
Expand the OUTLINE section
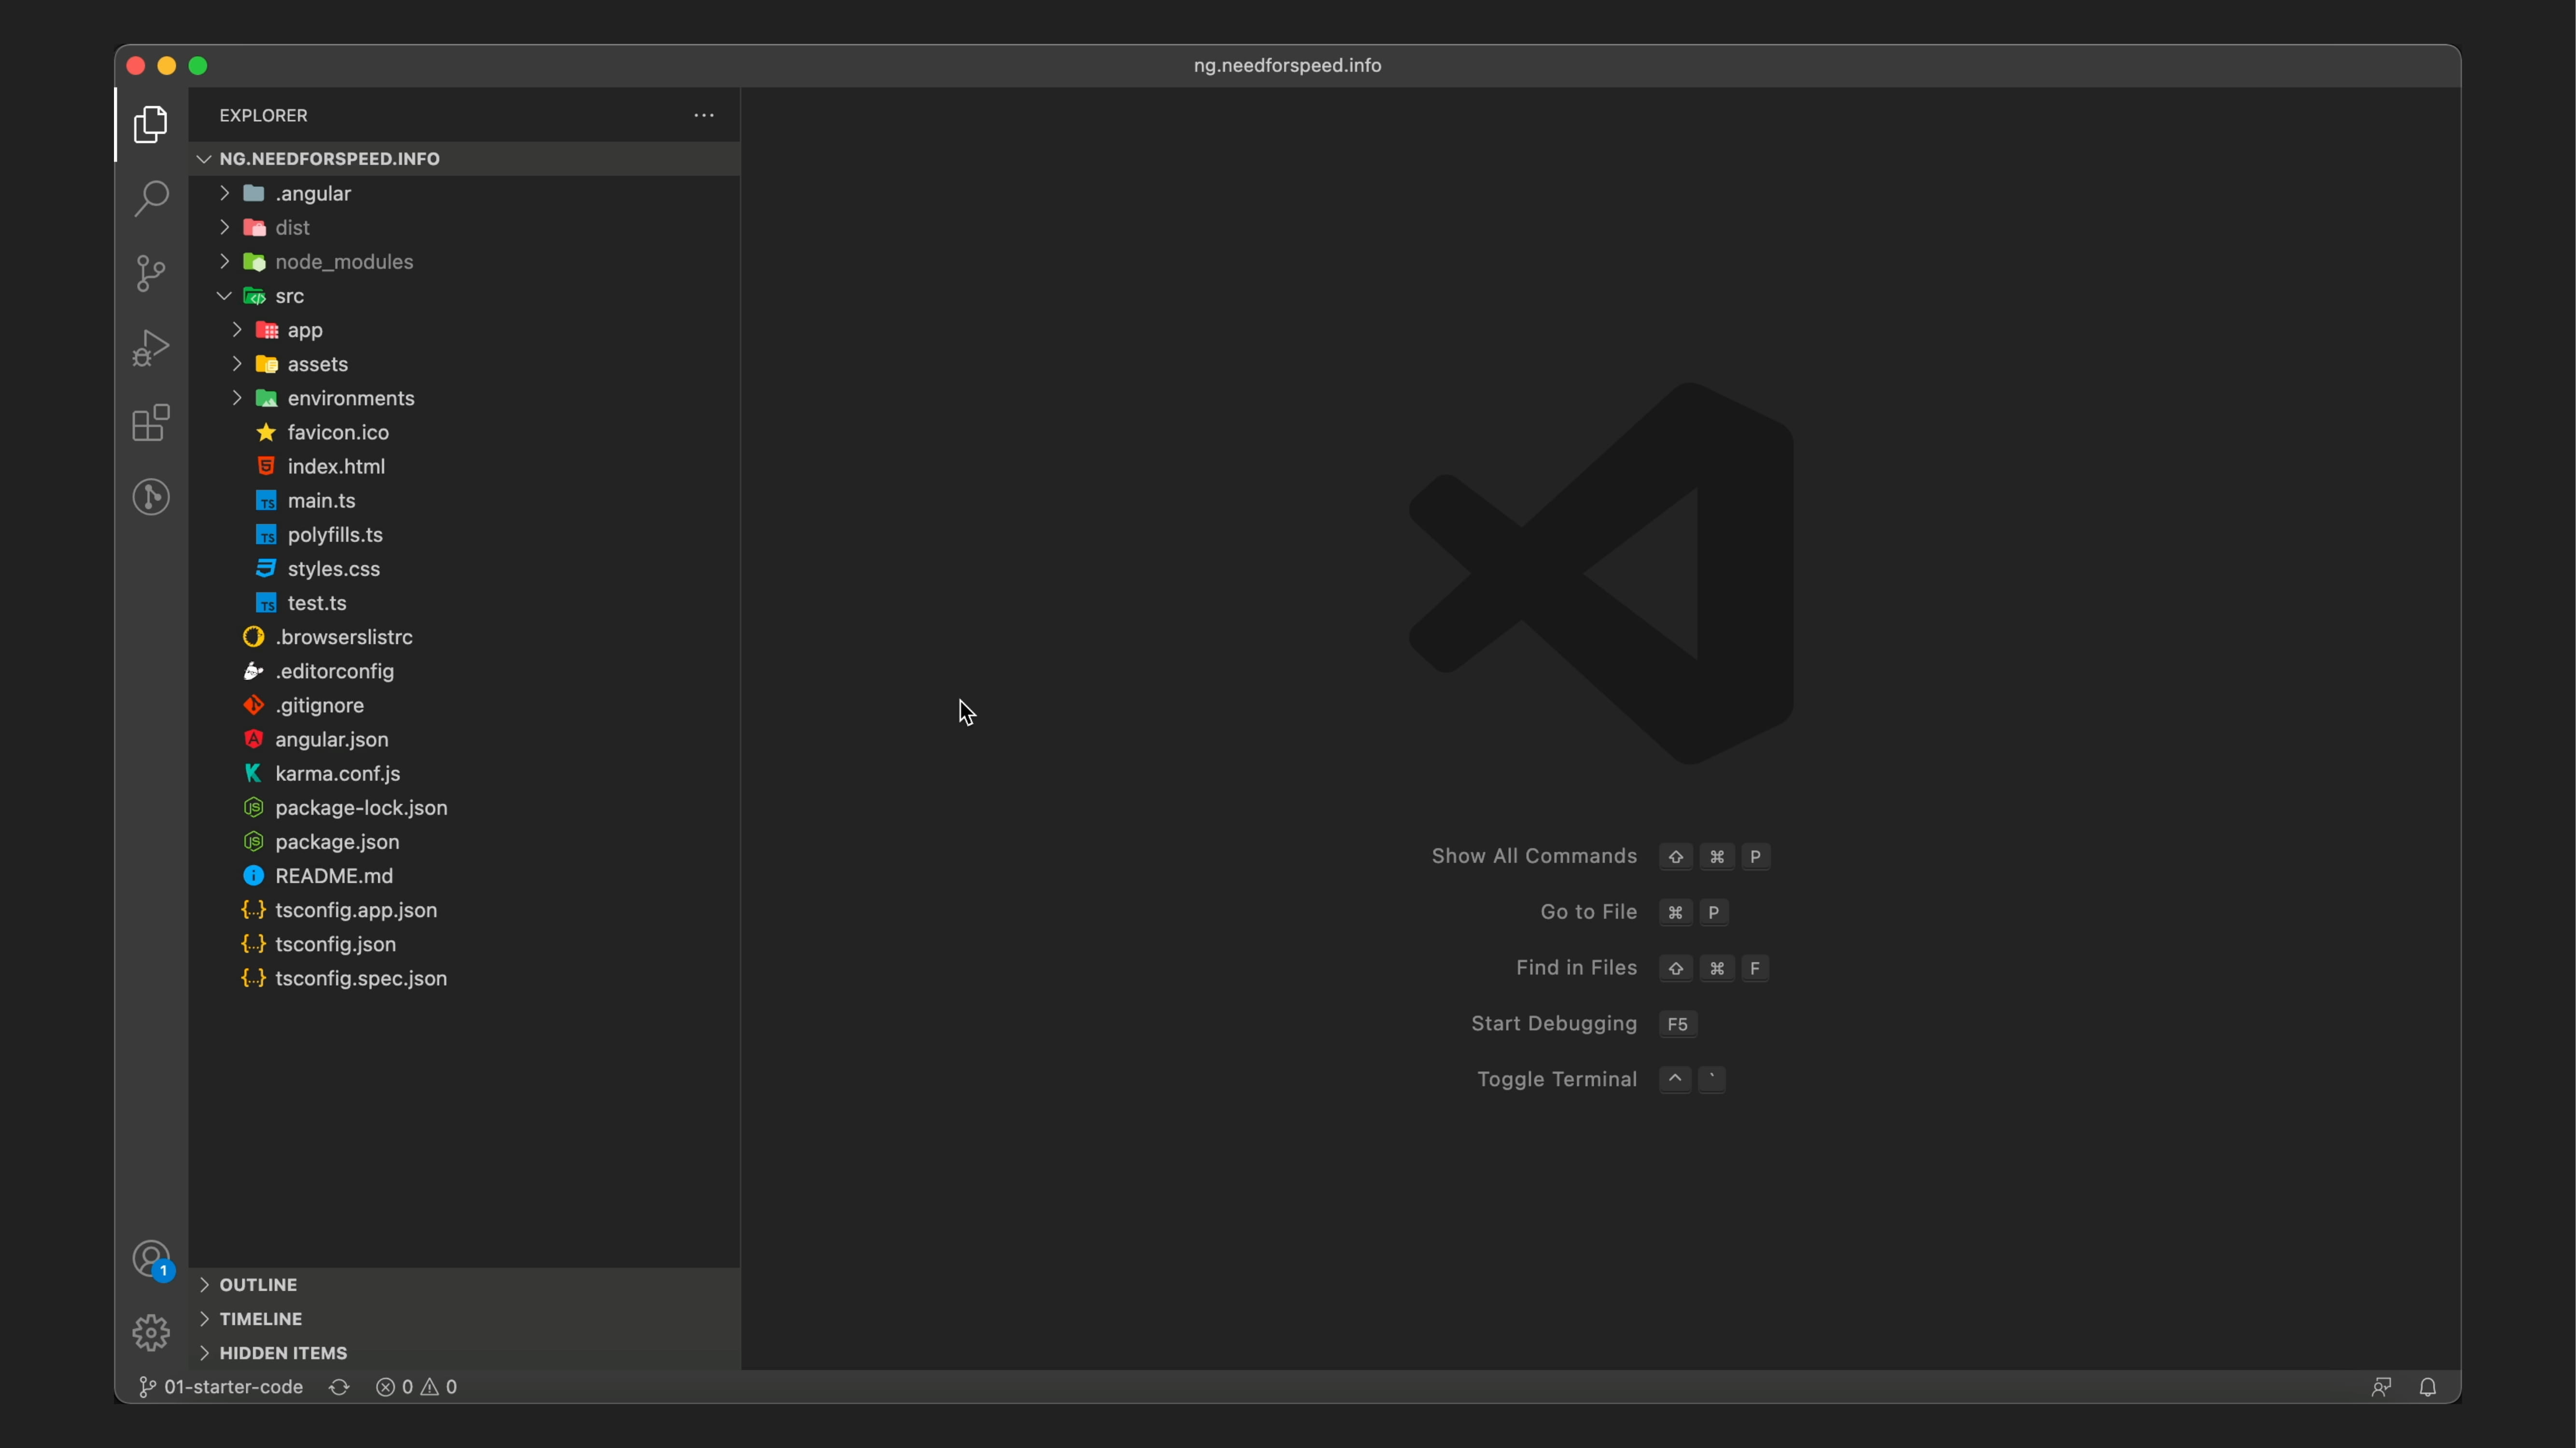465,1285
